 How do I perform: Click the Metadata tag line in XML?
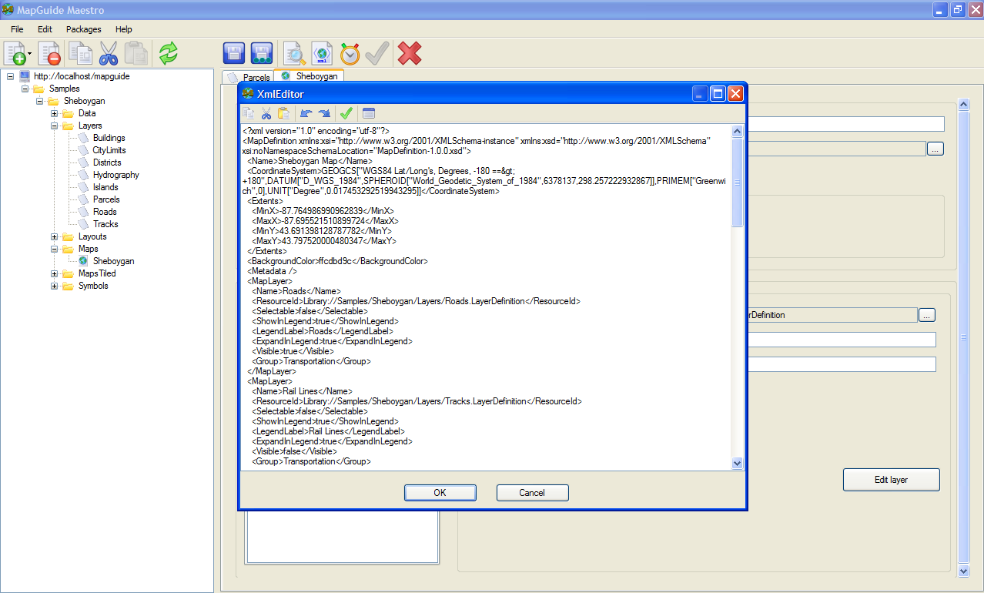[x=272, y=271]
